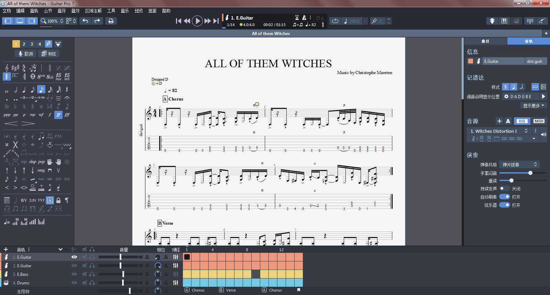This screenshot has height=295, width=550.
Task: Click the print icon in toolbar
Action: click(x=111, y=21)
